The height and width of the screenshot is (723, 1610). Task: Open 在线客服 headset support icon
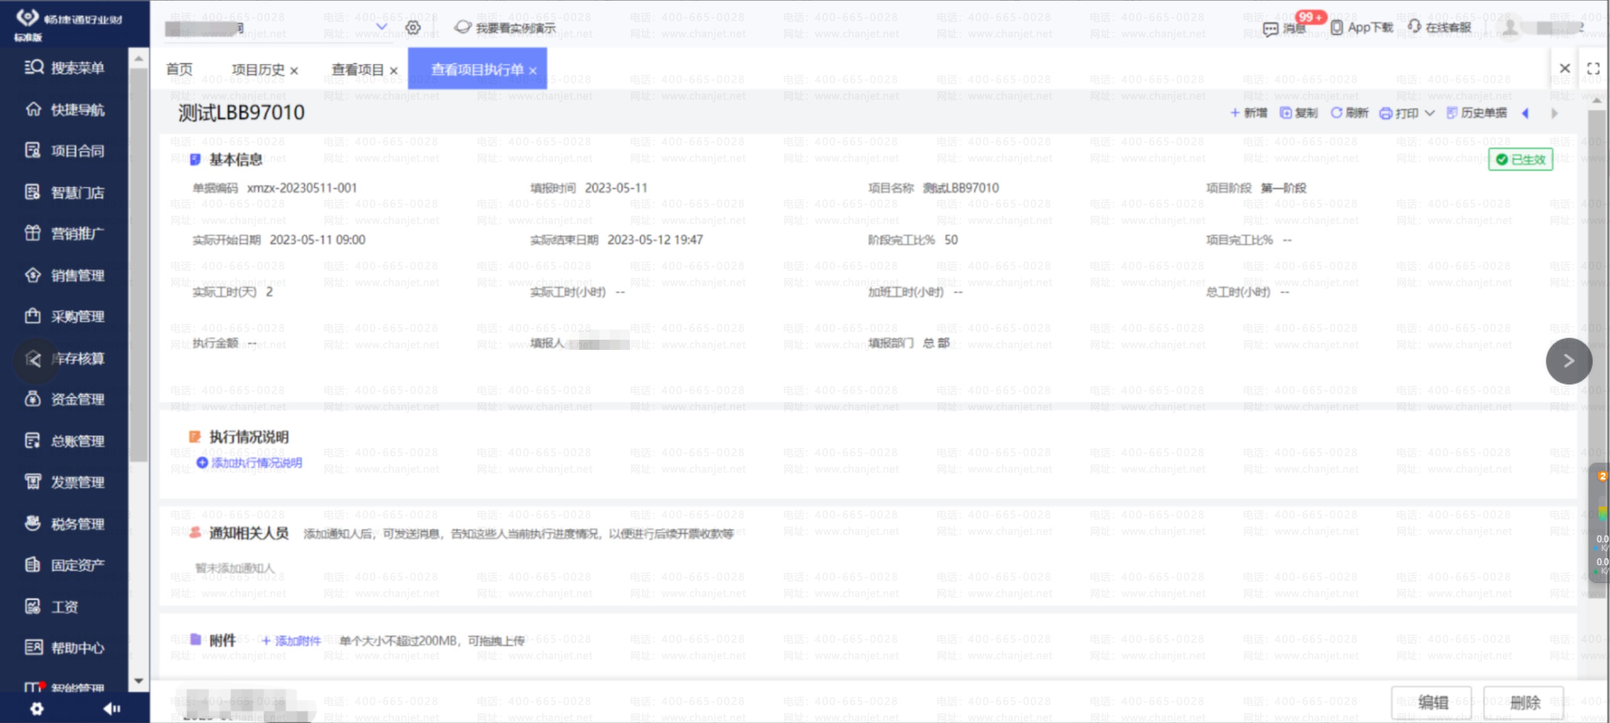(x=1414, y=27)
